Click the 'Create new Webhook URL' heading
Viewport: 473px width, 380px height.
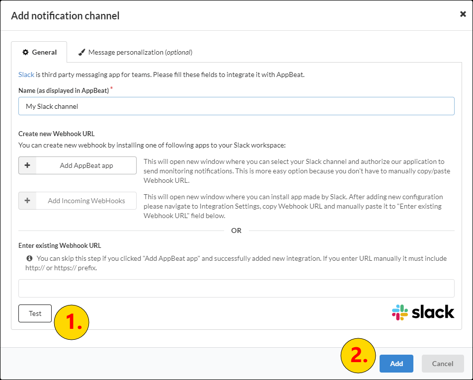[x=57, y=134]
